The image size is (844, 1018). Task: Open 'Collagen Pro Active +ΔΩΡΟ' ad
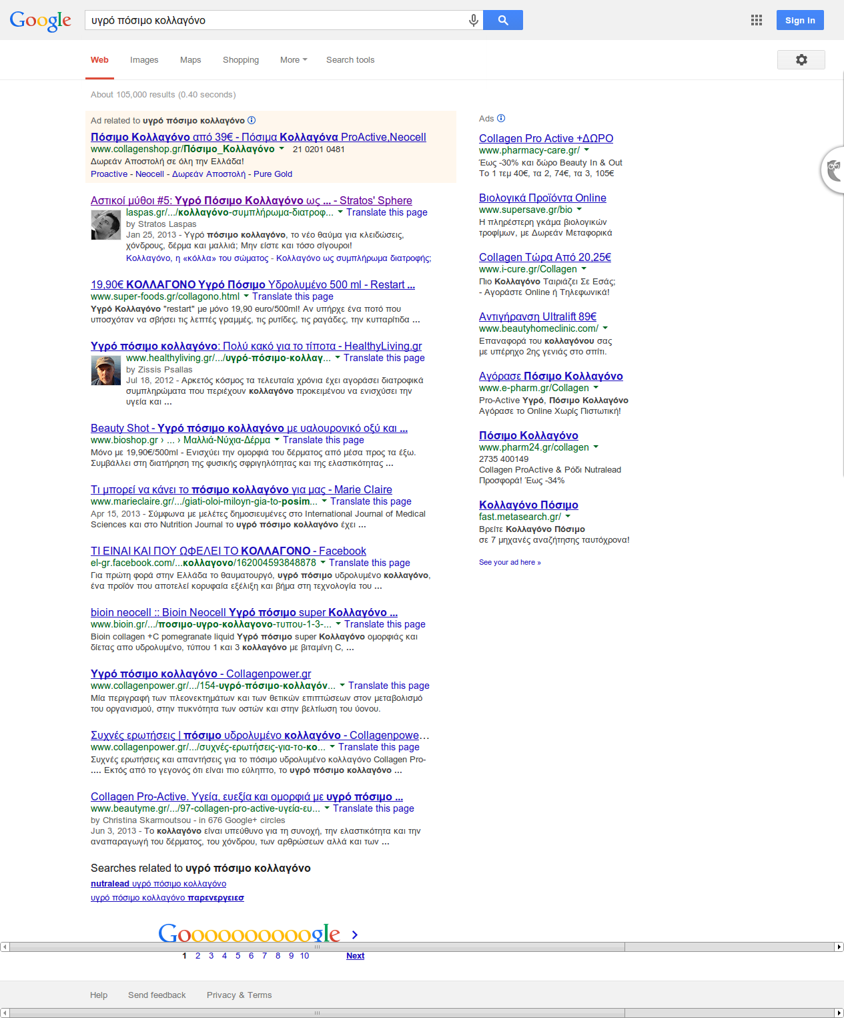pos(546,138)
